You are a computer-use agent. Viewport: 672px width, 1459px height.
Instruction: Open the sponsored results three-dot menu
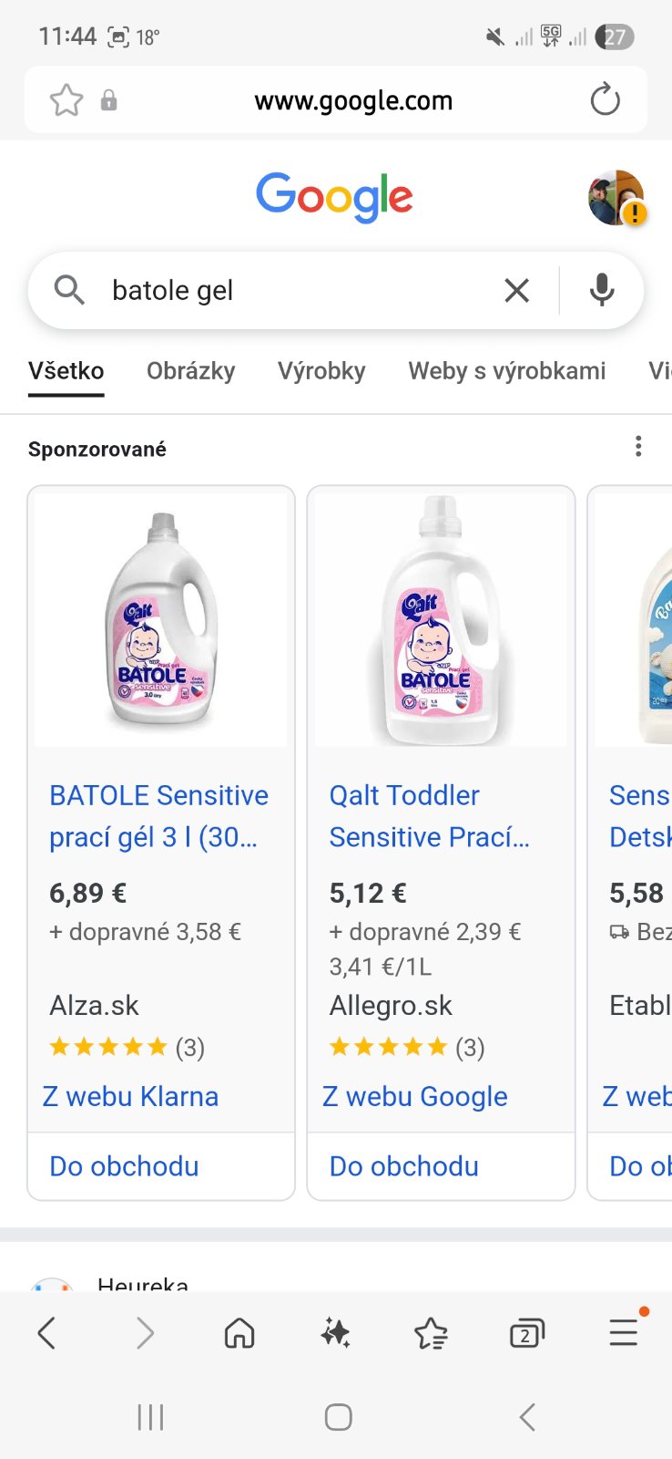(638, 446)
